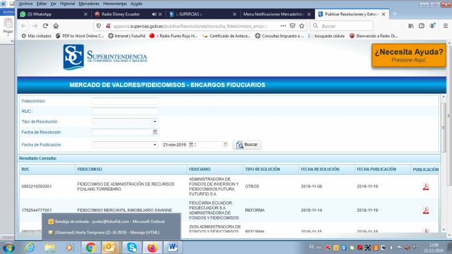452x254 pixels.
Task: Open Google Chrome from the taskbar
Action: pyautogui.click(x=91, y=248)
